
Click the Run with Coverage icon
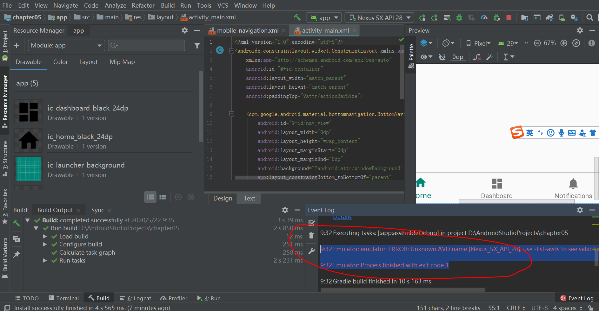472,18
